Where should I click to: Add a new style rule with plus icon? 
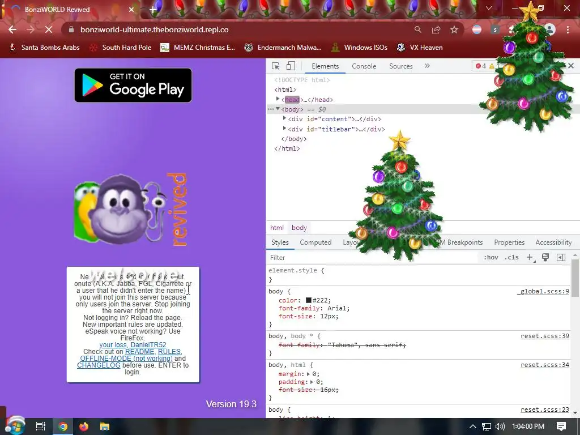pyautogui.click(x=530, y=258)
